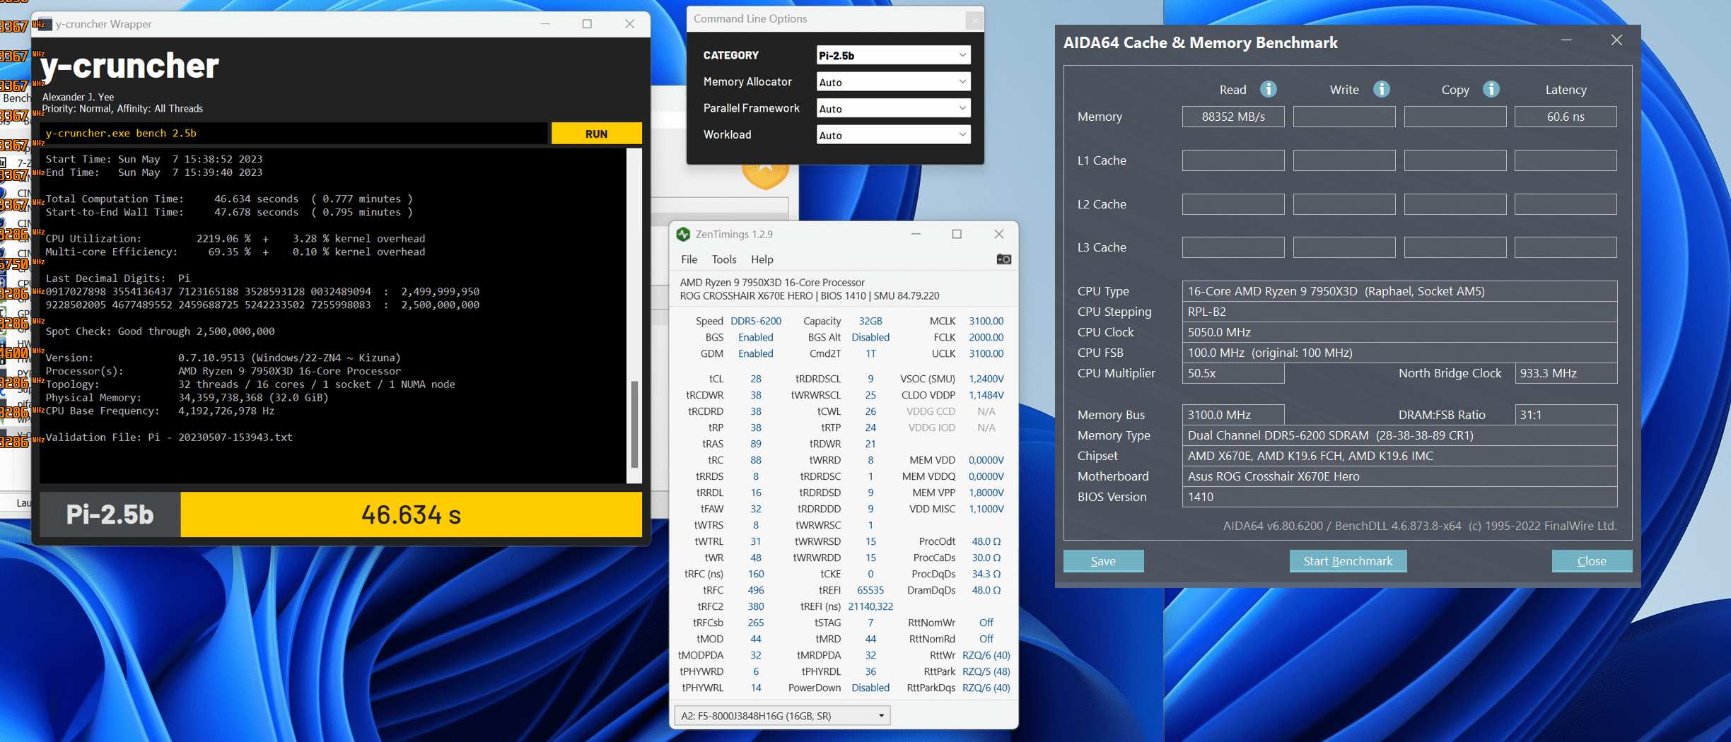This screenshot has height=742, width=1731.
Task: Click the ZenTimings camera screenshot icon
Action: [x=1003, y=259]
